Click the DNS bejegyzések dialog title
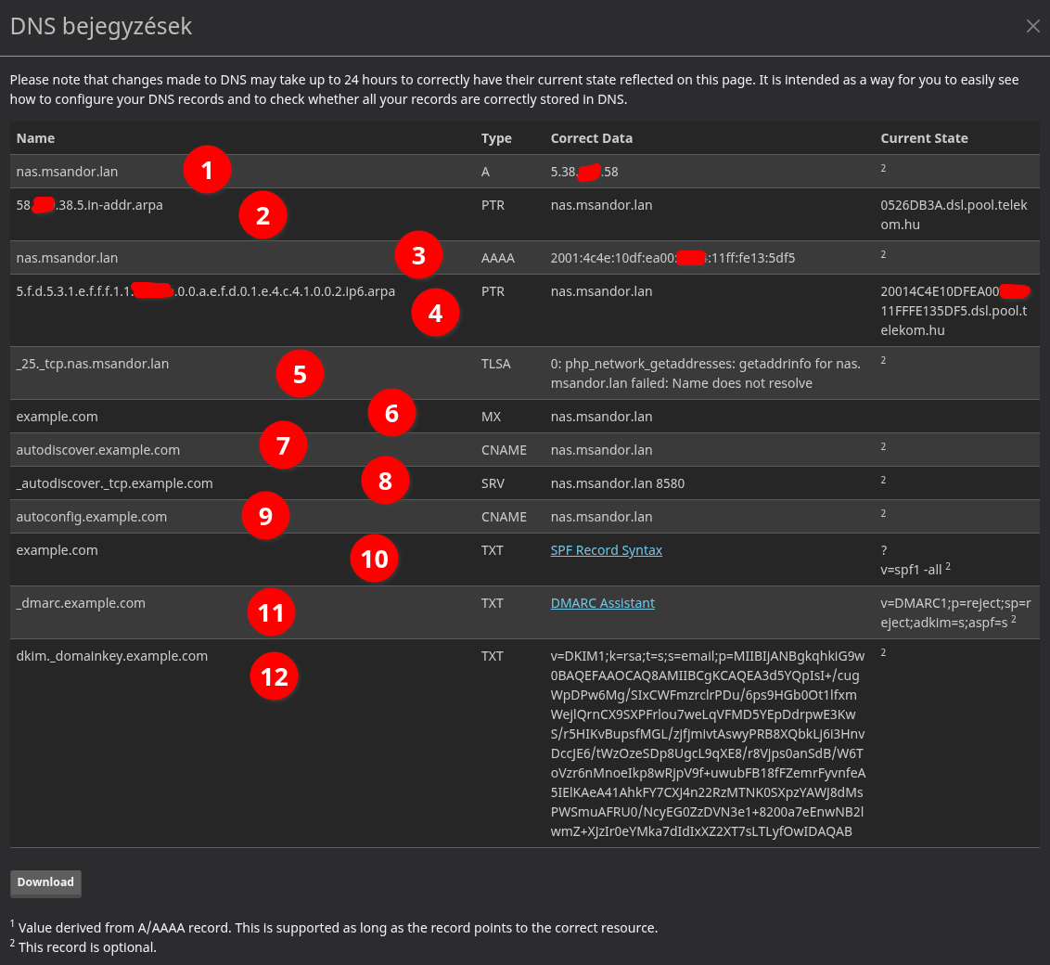1050x965 pixels. [101, 26]
